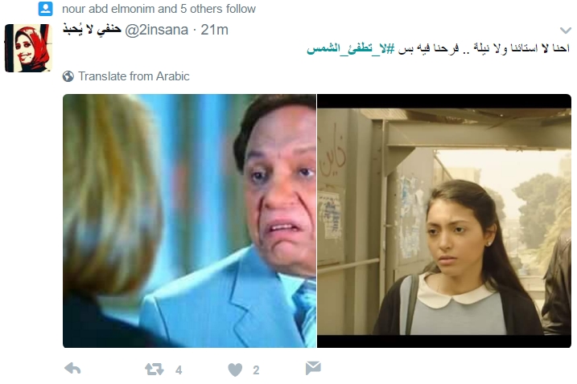Click the black Arabic tweet body text

coord(483,48)
